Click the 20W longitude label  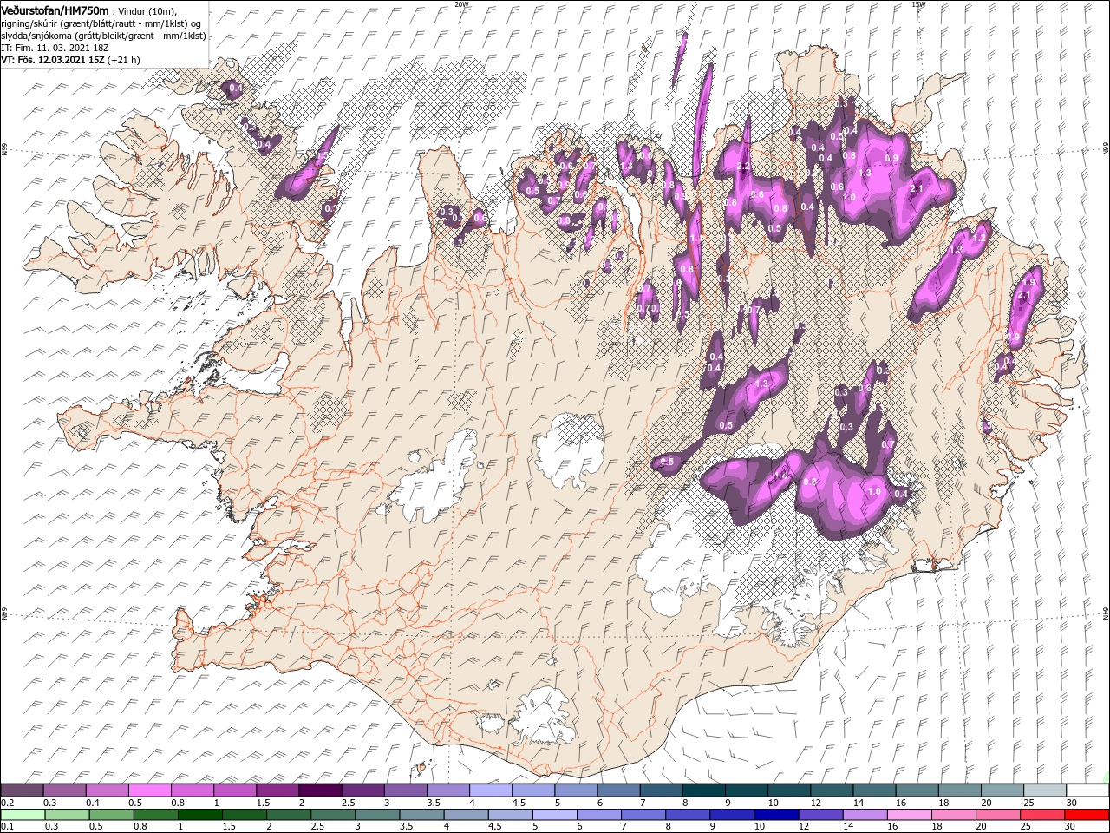tap(461, 4)
